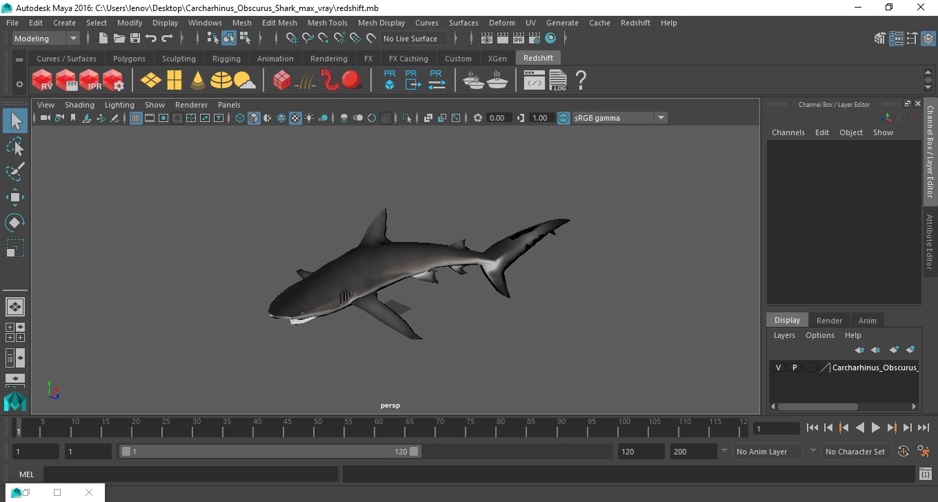This screenshot has height=502, width=938.
Task: Toggle color management ON button
Action: tap(563, 118)
